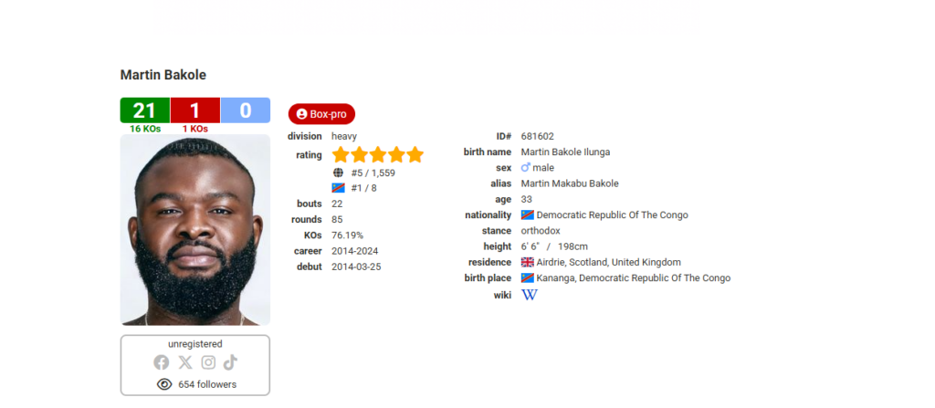Viewport: 935px width, 408px height.
Task: Click the globe world ranking icon
Action: click(338, 173)
